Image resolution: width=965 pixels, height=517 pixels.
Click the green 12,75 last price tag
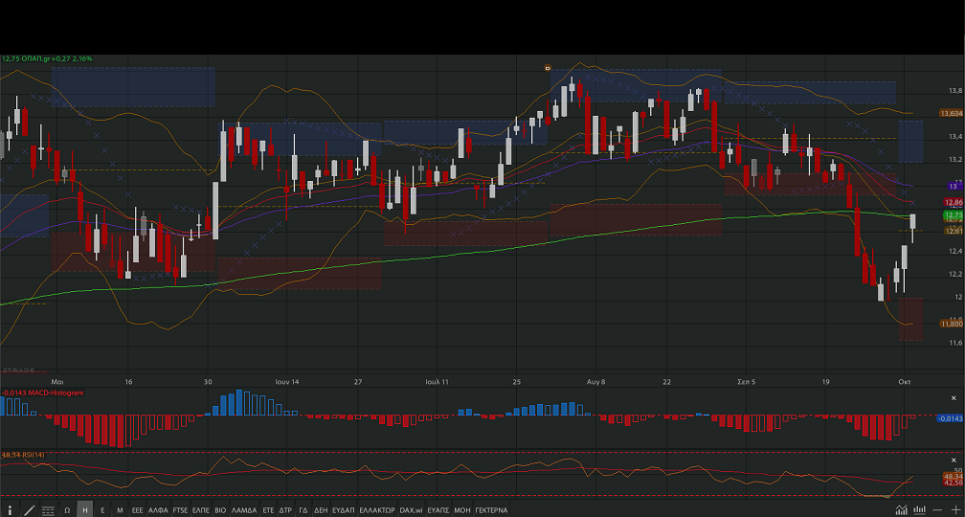coord(954,215)
